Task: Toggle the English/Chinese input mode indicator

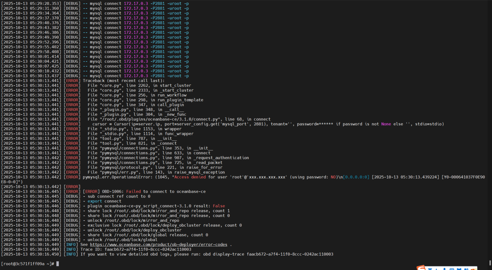Action: click(430, 269)
